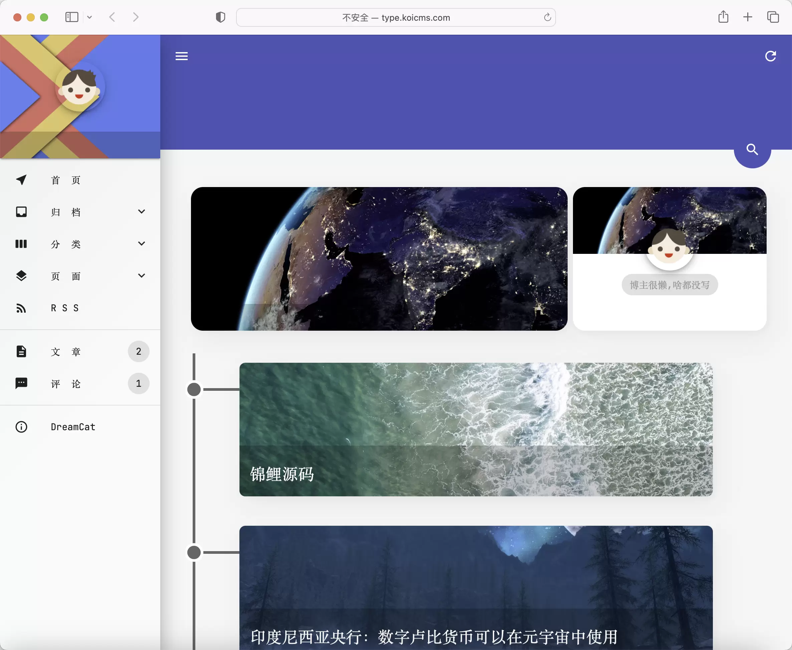Open R S S menu item
Screen dimensions: 792x650
[80, 308]
